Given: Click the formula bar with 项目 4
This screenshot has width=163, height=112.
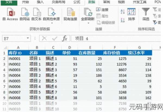Looking at the screenshot, I should pyautogui.click(x=116, y=39).
